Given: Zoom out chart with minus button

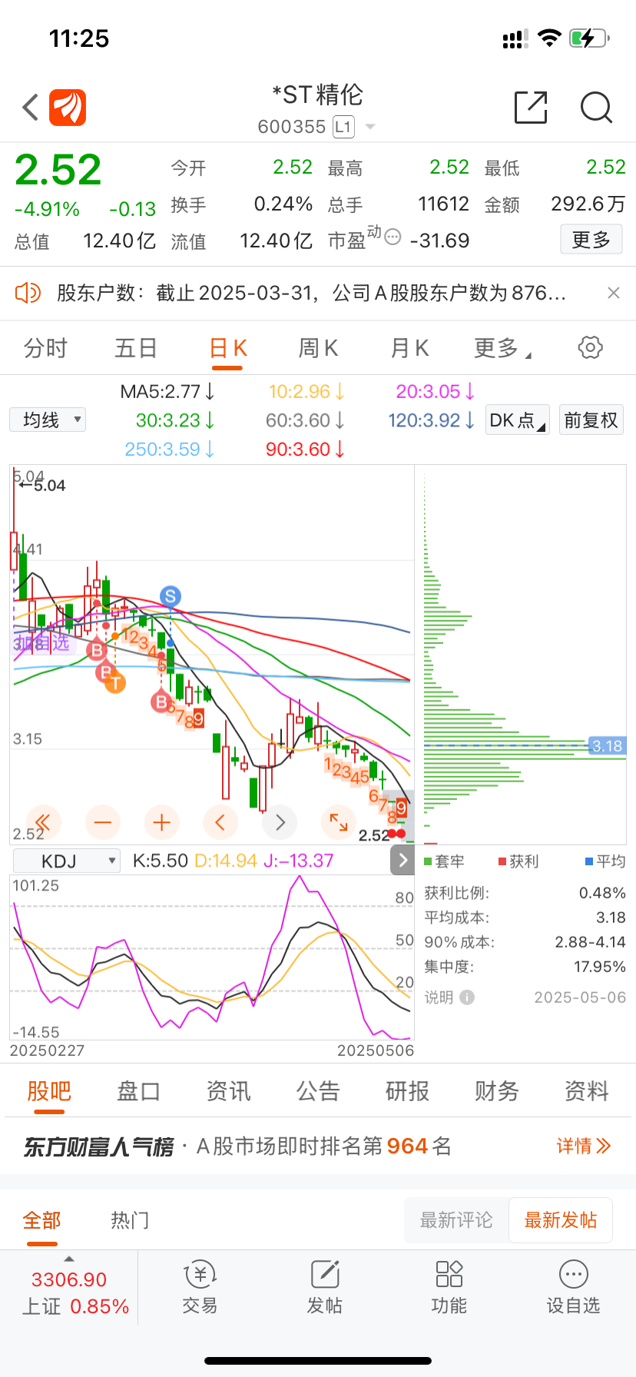Looking at the screenshot, I should [102, 823].
